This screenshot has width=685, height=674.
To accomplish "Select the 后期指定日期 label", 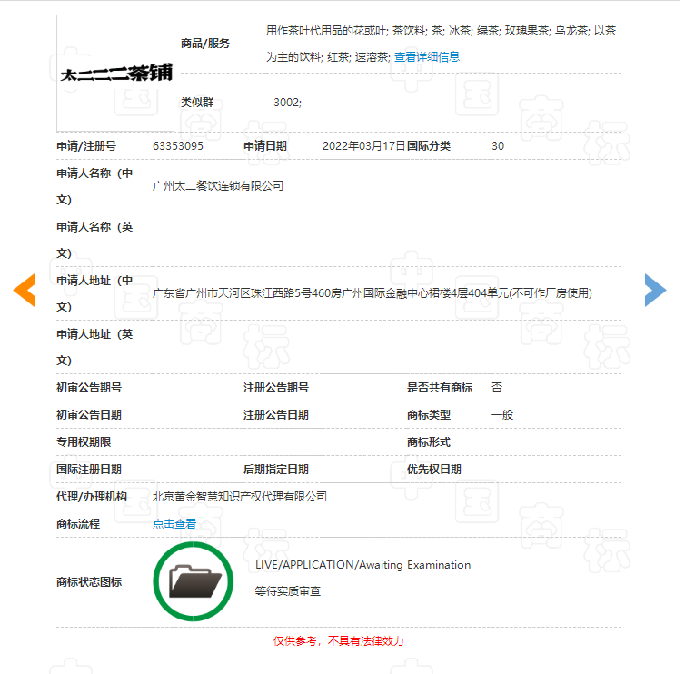I will [276, 469].
